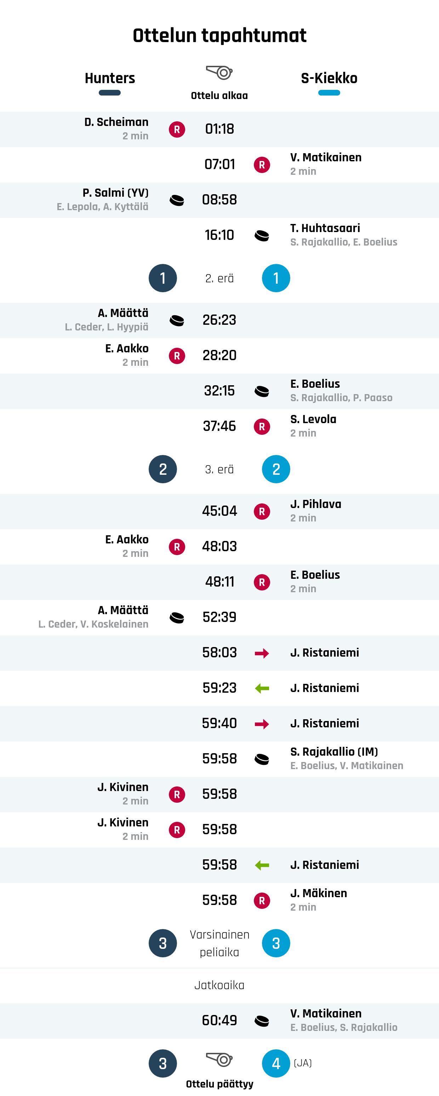Select the S-Kiekko team name
The width and height of the screenshot is (439, 1096).
(329, 78)
